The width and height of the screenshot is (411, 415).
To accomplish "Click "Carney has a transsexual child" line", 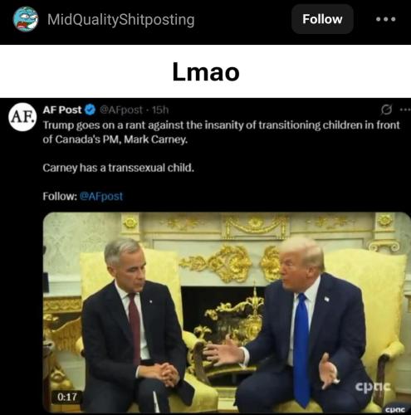I will pyautogui.click(x=119, y=168).
